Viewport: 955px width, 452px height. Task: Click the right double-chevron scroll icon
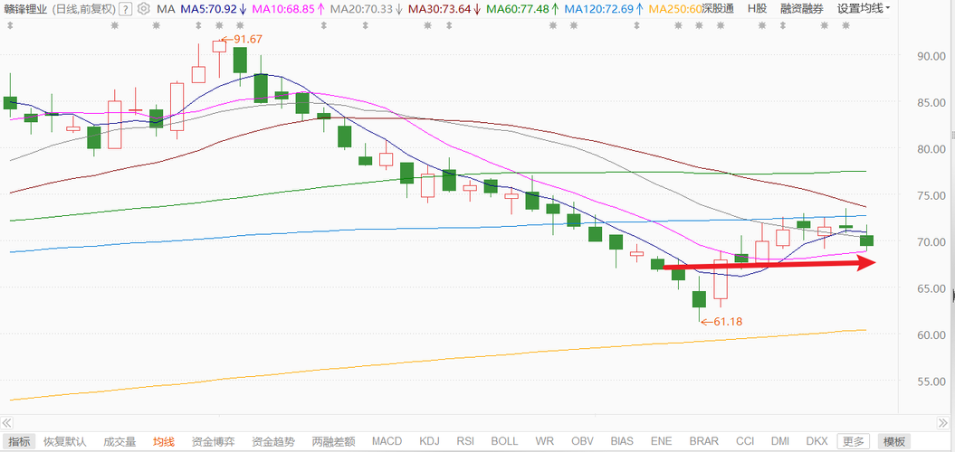click(x=941, y=423)
